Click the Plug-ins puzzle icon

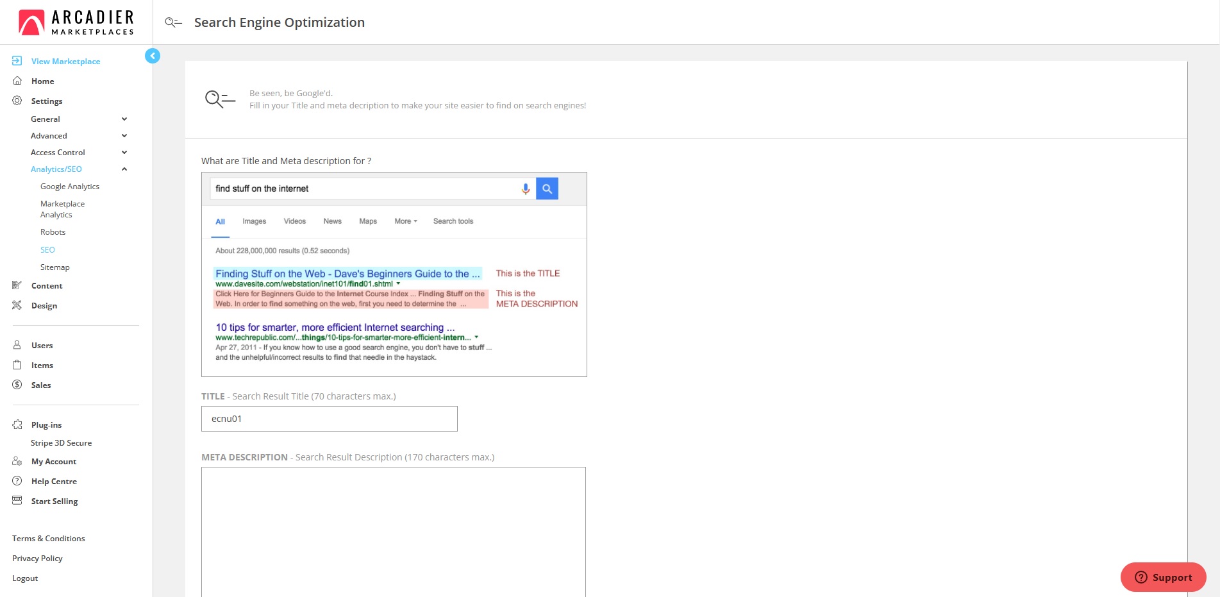tap(17, 425)
